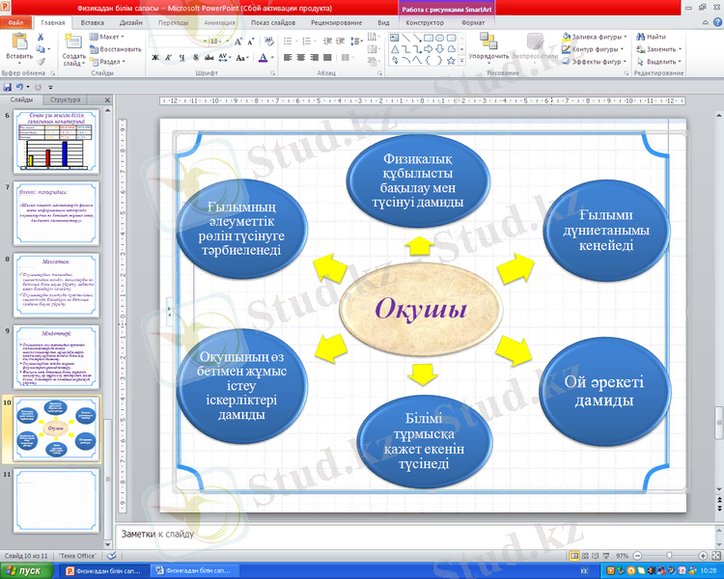Click the Cut scissors icon in the clipboard group
The image size is (724, 579).
pyautogui.click(x=42, y=37)
